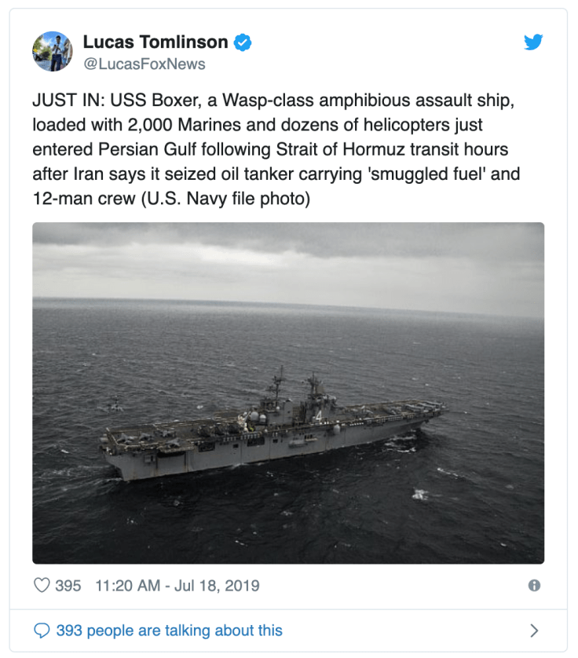Open the @LucasFoxNews handle link
The image size is (578, 658).
coord(144,64)
